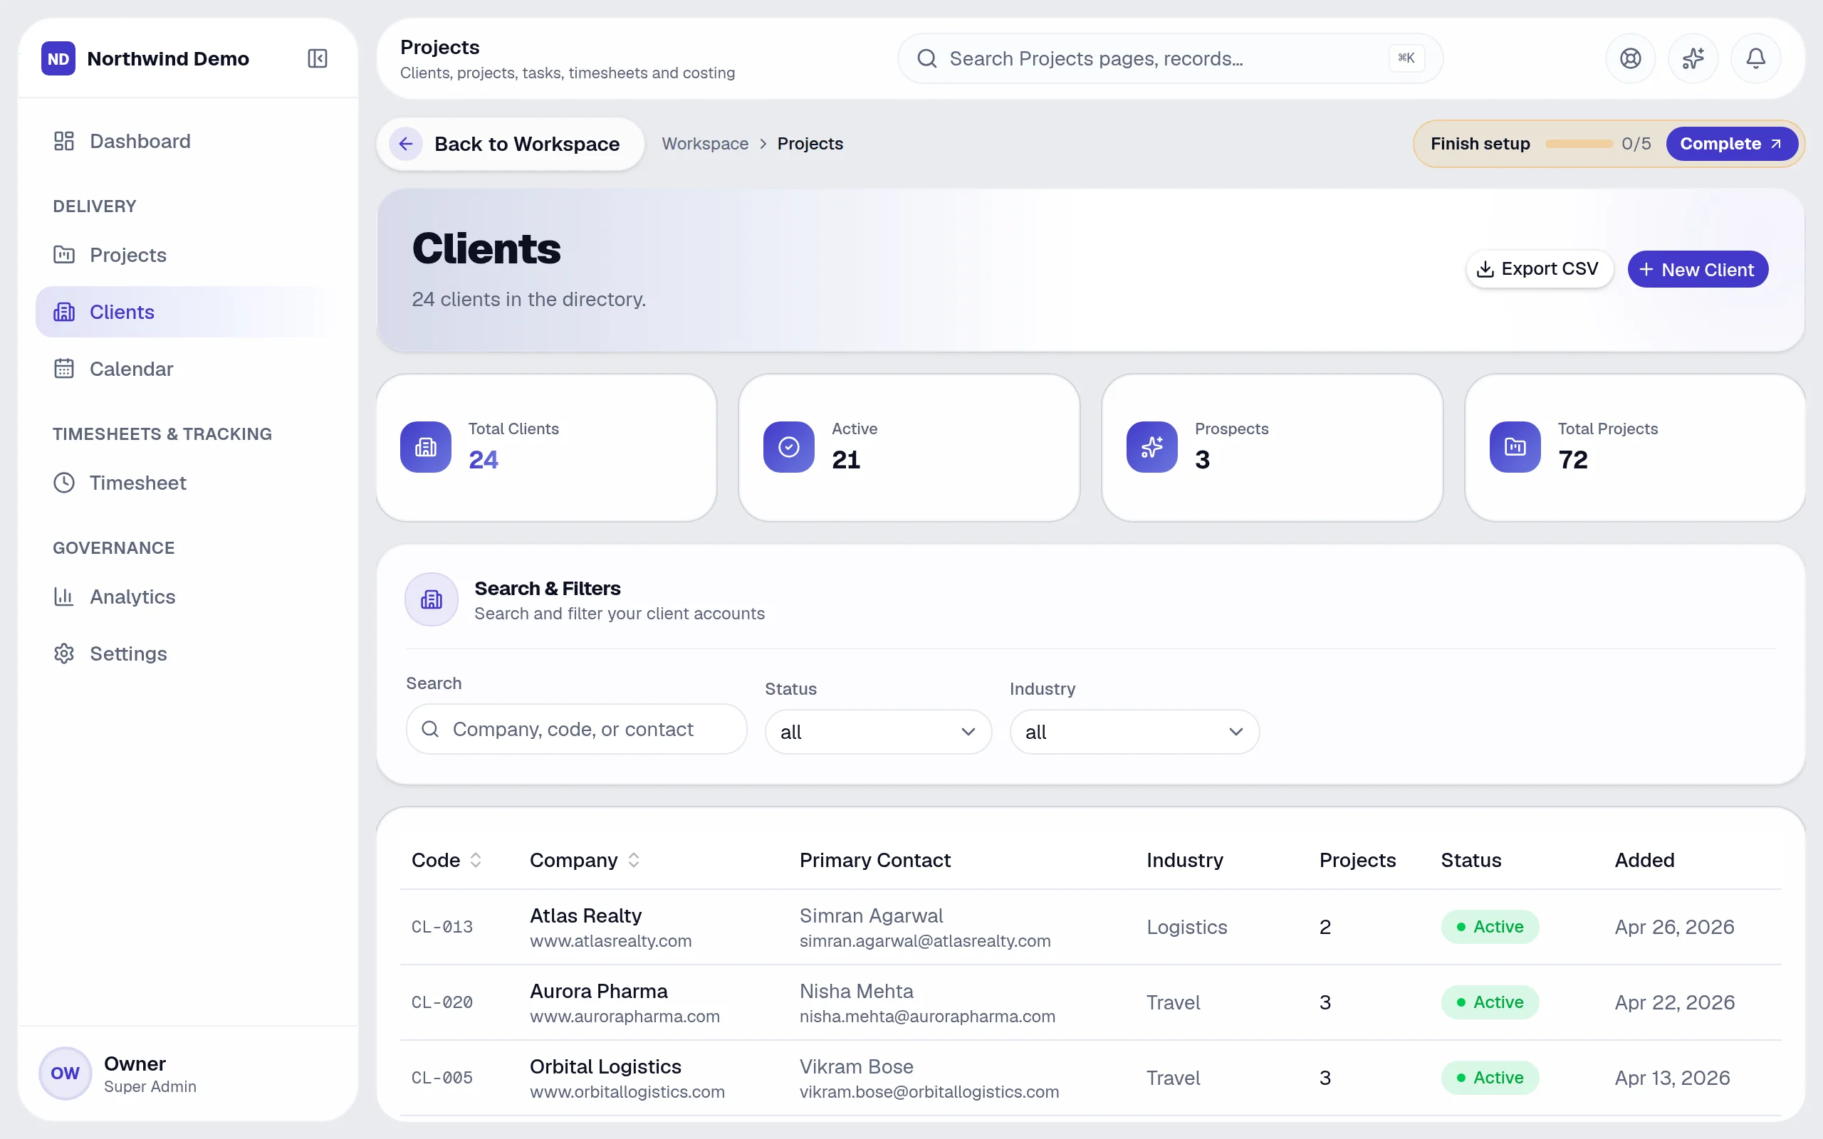Click the Total Clients building icon
Image resolution: width=1823 pixels, height=1139 pixels.
(x=426, y=447)
